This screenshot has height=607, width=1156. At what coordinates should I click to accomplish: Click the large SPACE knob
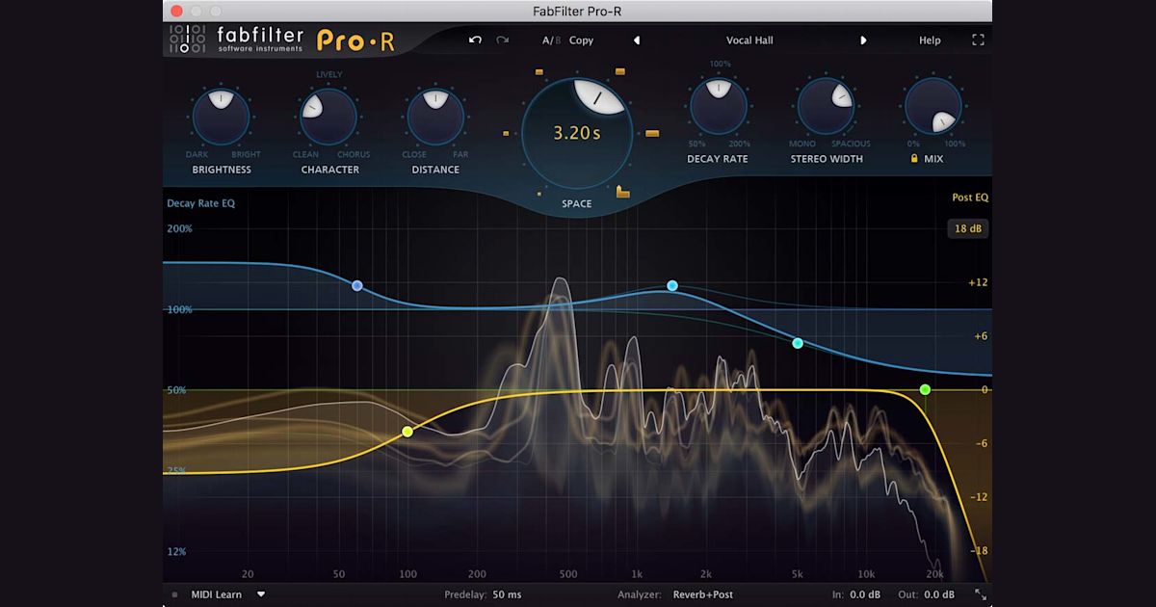[x=576, y=133]
